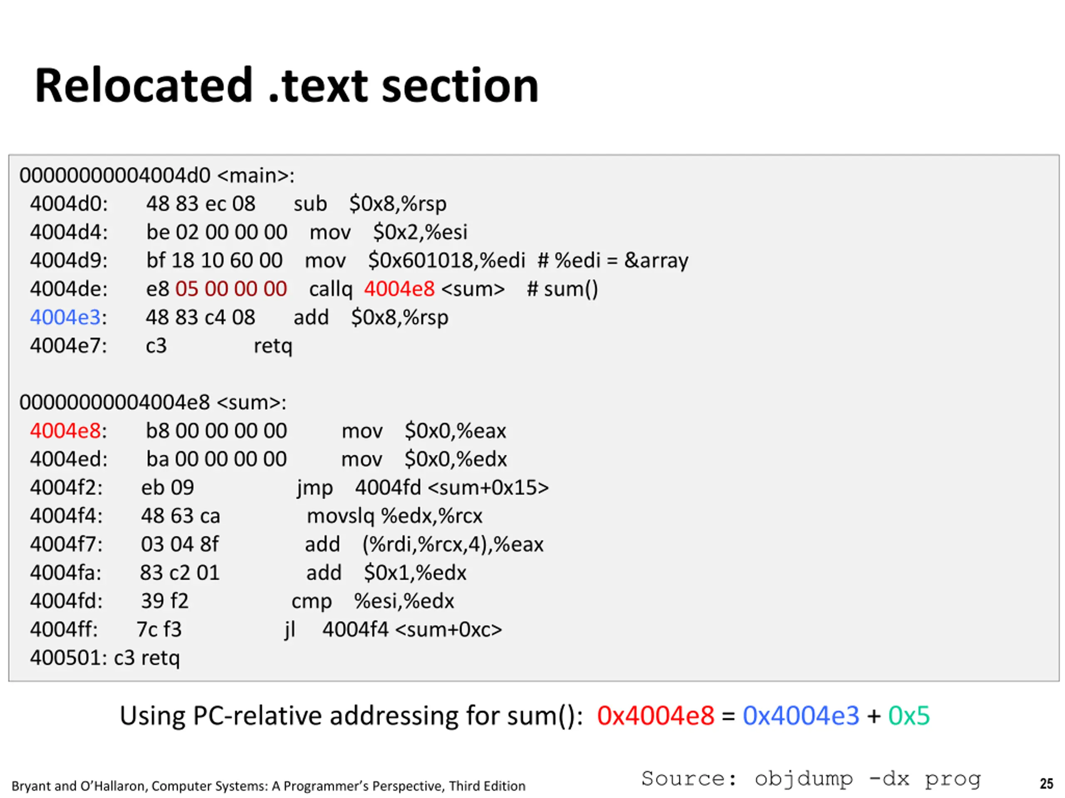The width and height of the screenshot is (1065, 798).
Task: Click the bytes "7c f3"
Action: 159,629
